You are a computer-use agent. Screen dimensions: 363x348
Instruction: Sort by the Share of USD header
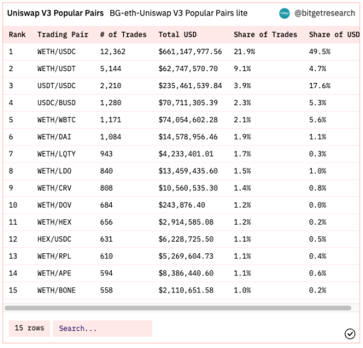coord(334,35)
